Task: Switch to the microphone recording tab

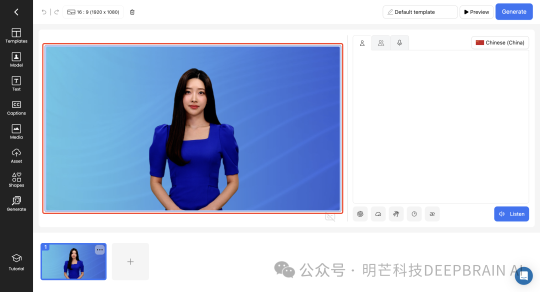Action: (x=399, y=43)
